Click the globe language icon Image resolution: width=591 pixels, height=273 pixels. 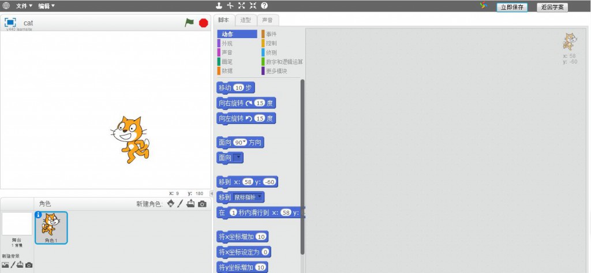point(6,5)
